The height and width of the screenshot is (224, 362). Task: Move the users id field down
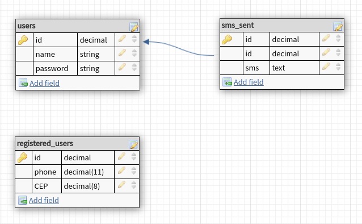[x=134, y=41]
